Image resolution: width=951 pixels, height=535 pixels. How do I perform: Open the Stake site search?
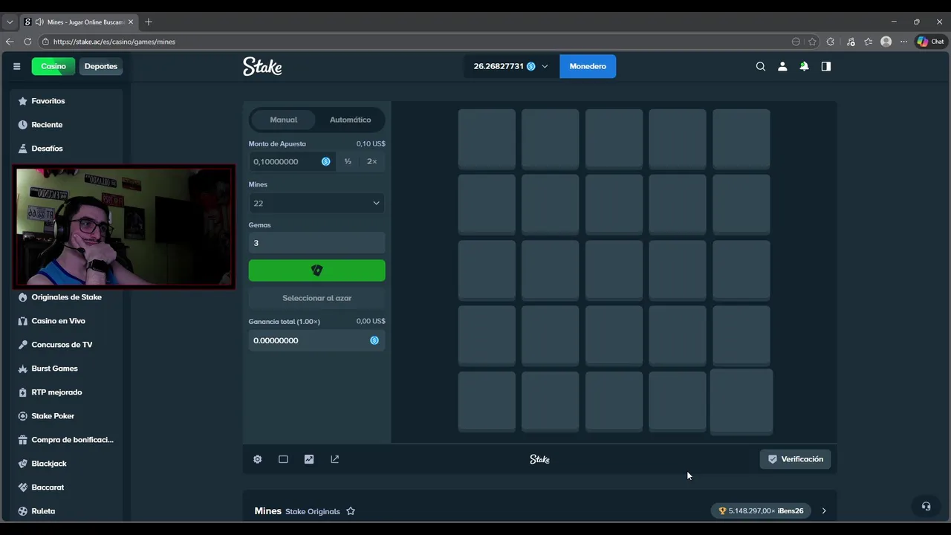pyautogui.click(x=760, y=66)
